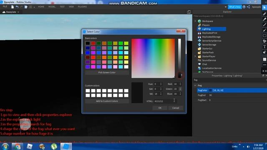Pick the black basic color swatch
Viewport: 267px width, 150px height.
(88, 43)
